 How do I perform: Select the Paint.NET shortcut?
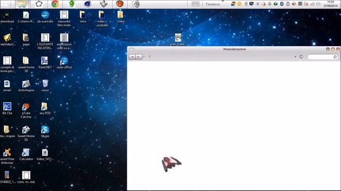[x=45, y=63]
